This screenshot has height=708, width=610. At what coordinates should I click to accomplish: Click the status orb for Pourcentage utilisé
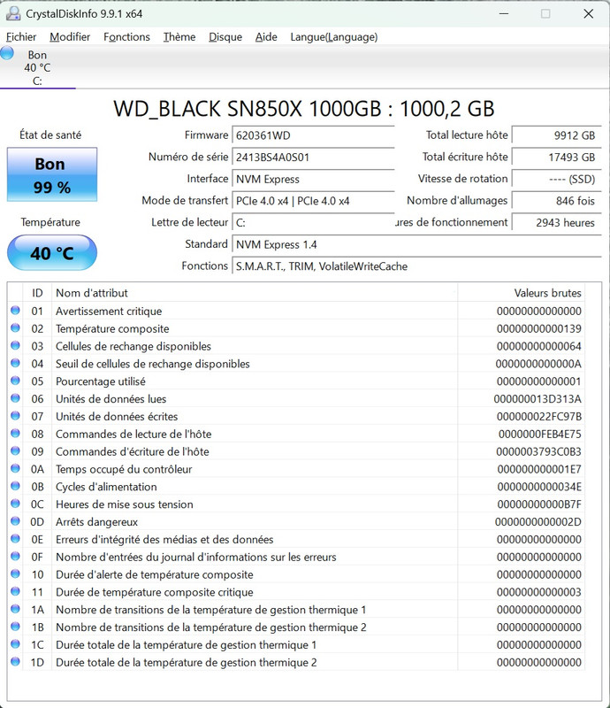click(x=15, y=381)
